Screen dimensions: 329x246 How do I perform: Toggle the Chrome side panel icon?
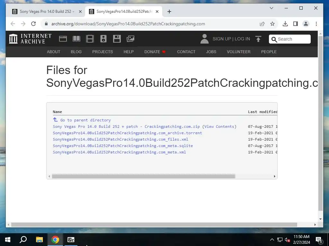(x=296, y=24)
